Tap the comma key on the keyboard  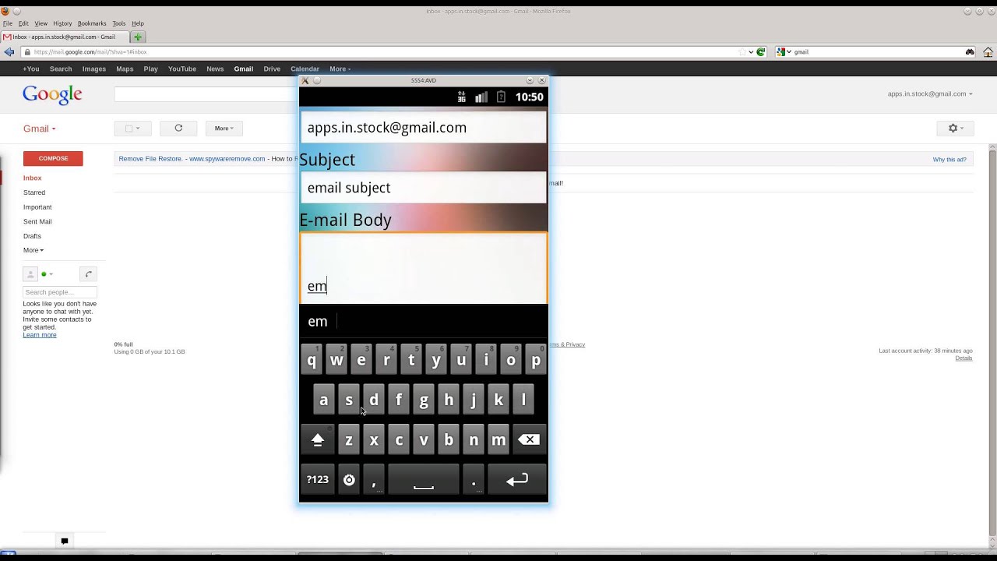coord(374,480)
